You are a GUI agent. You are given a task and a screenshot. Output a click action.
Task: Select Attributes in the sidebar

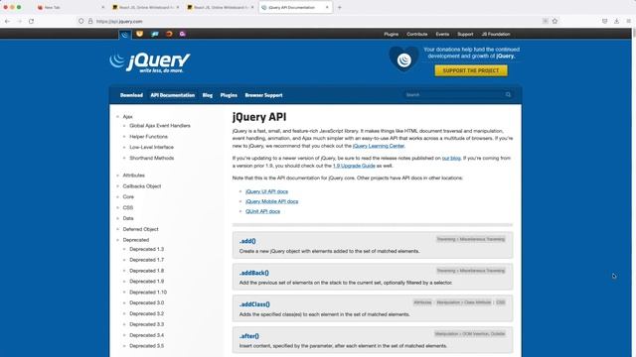(x=133, y=176)
